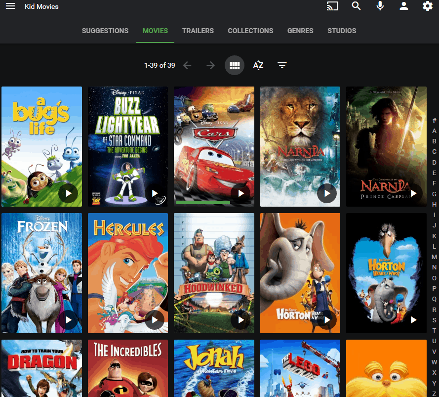Click the 'Kid Movies' library title
The height and width of the screenshot is (397, 439).
[41, 6]
